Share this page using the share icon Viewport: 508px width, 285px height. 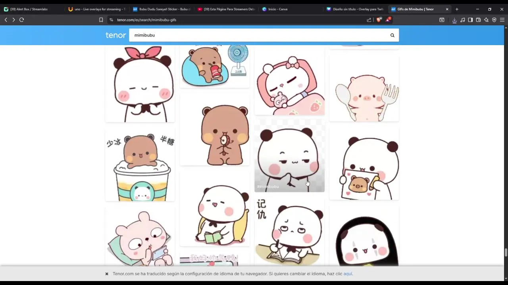pos(369,20)
